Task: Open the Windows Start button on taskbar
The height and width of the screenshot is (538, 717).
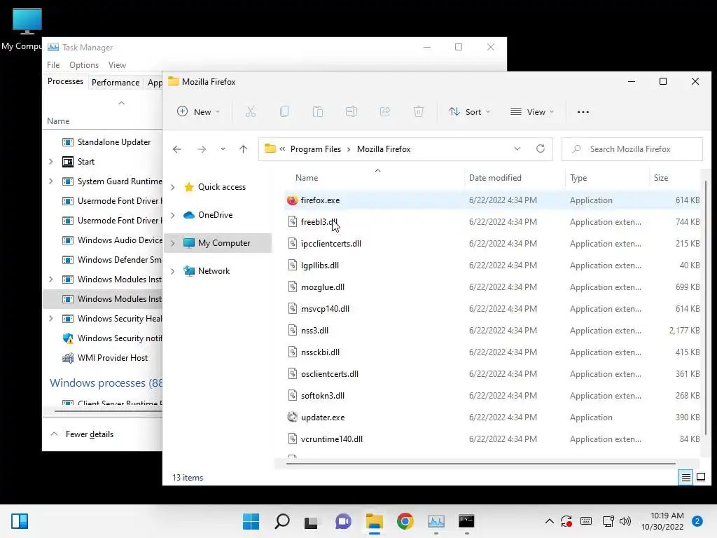Action: click(251, 521)
